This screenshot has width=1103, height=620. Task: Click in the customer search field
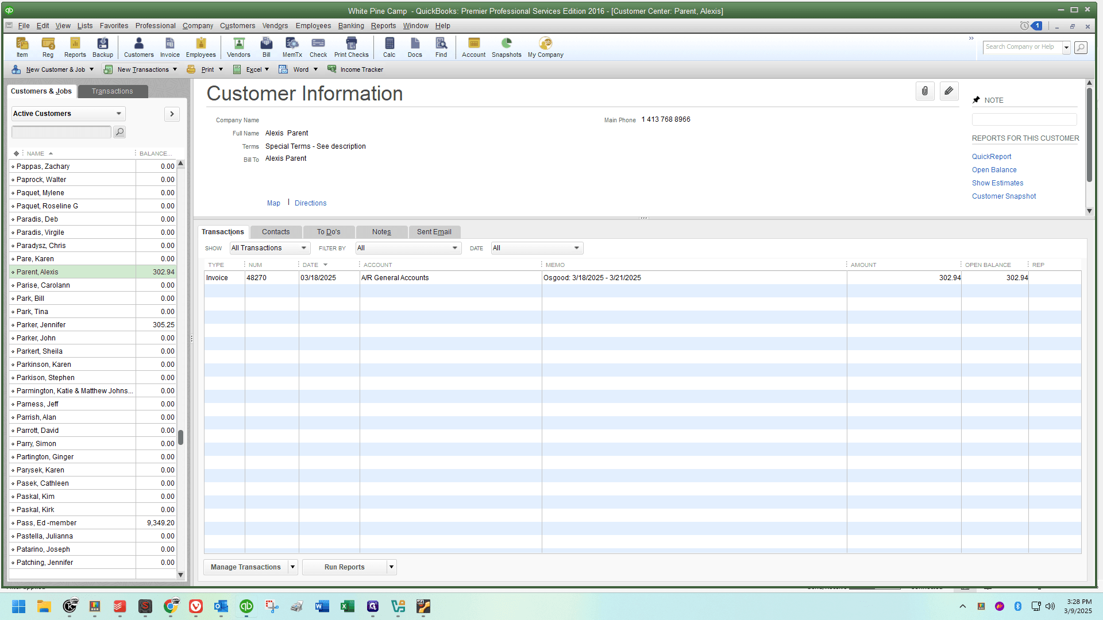[61, 132]
